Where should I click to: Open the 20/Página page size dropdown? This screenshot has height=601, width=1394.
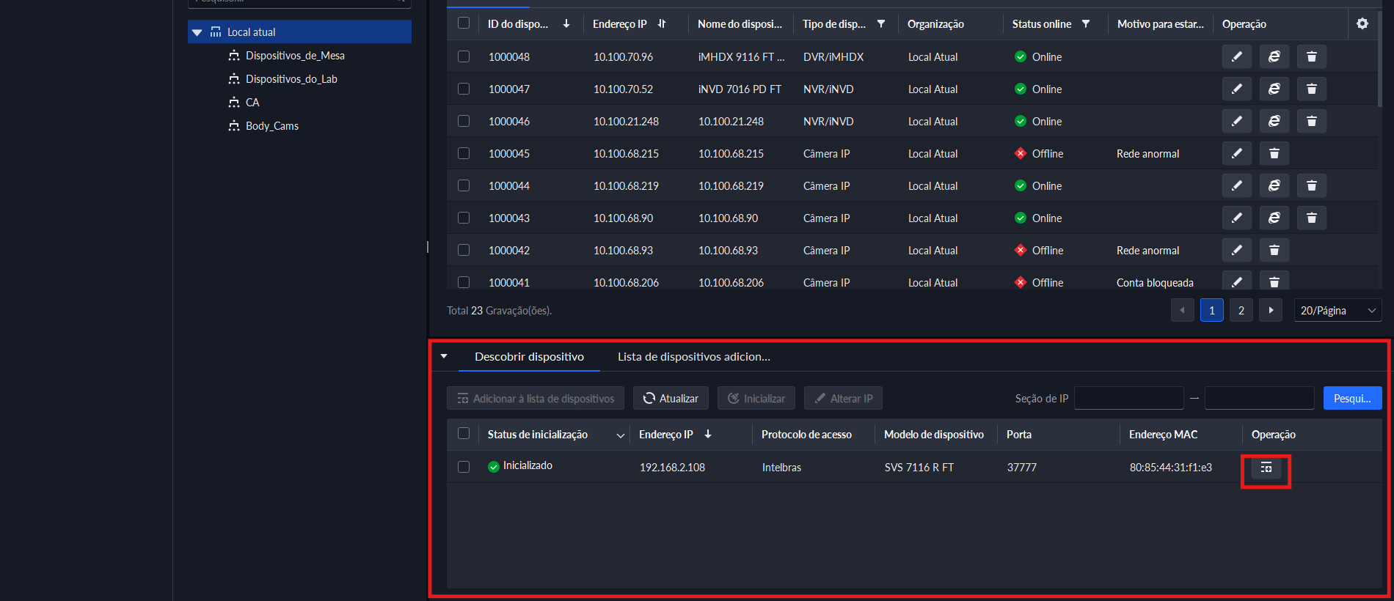(1337, 310)
